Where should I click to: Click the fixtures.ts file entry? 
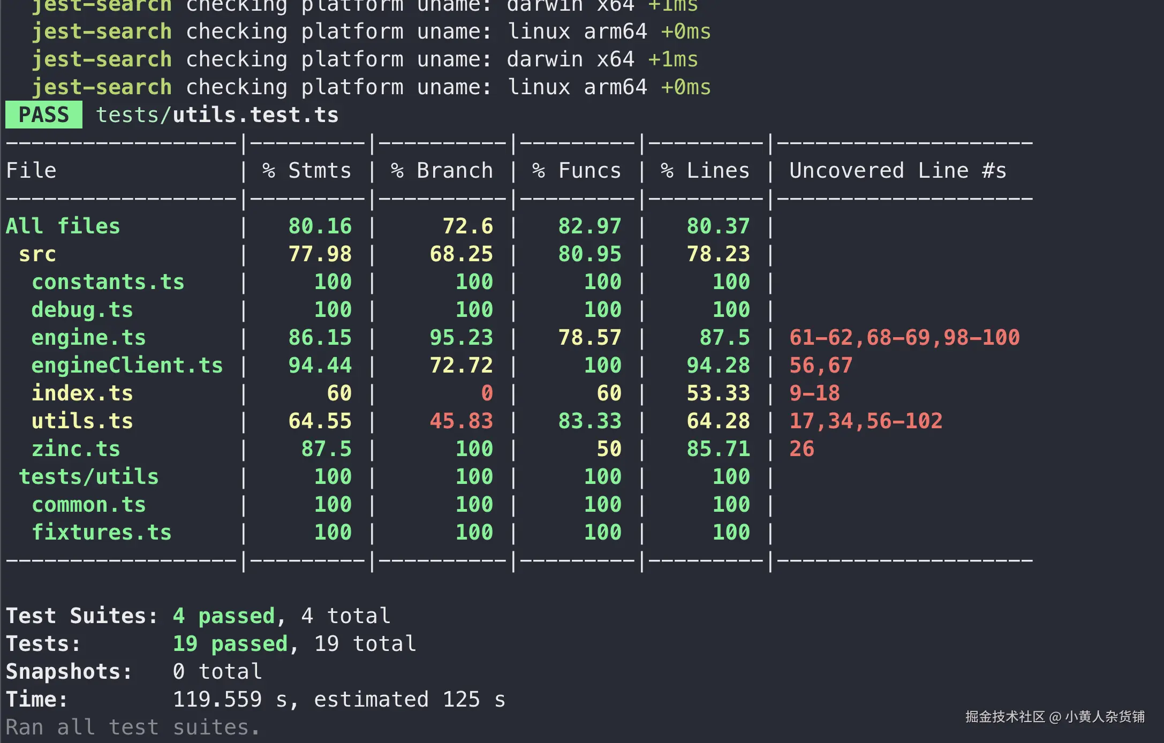pos(101,532)
